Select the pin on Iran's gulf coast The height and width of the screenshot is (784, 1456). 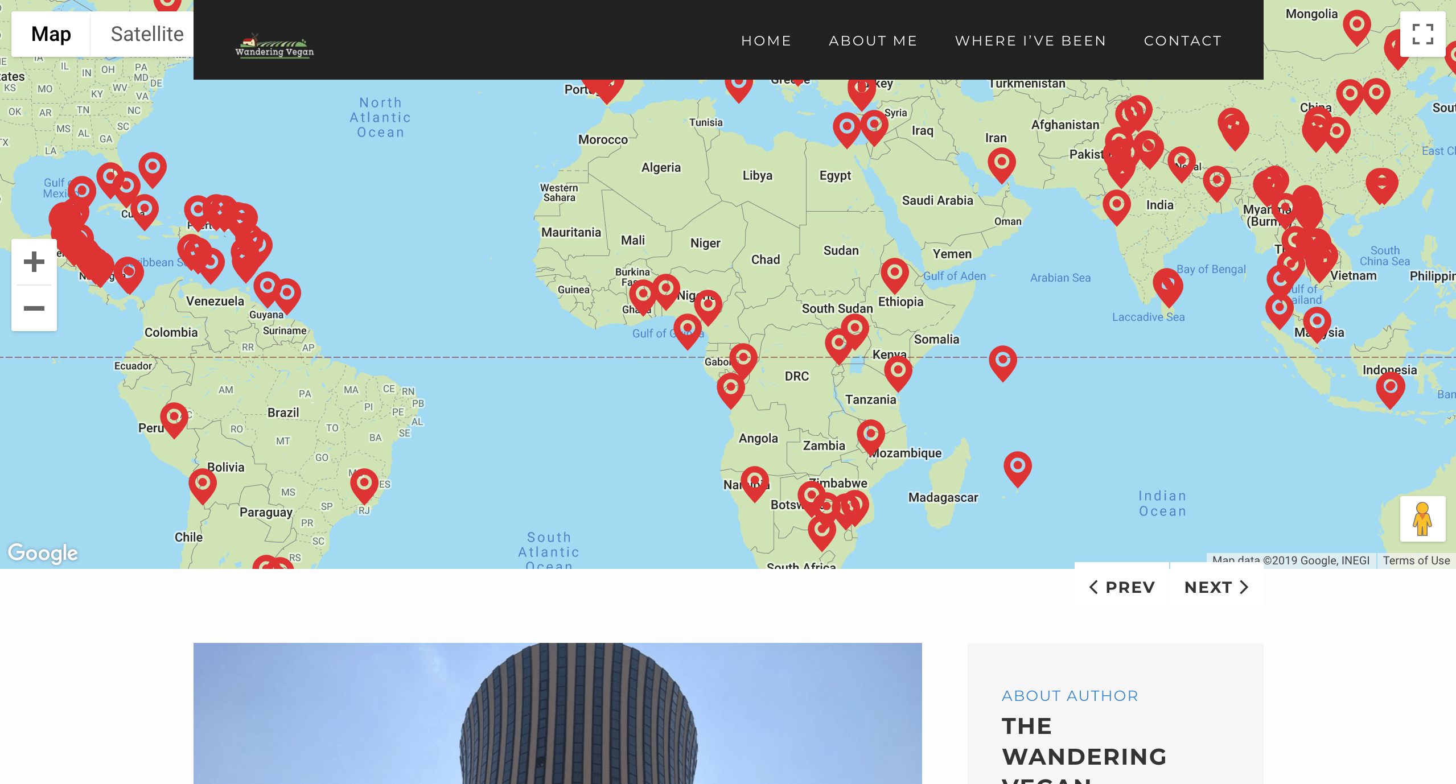tap(1002, 165)
